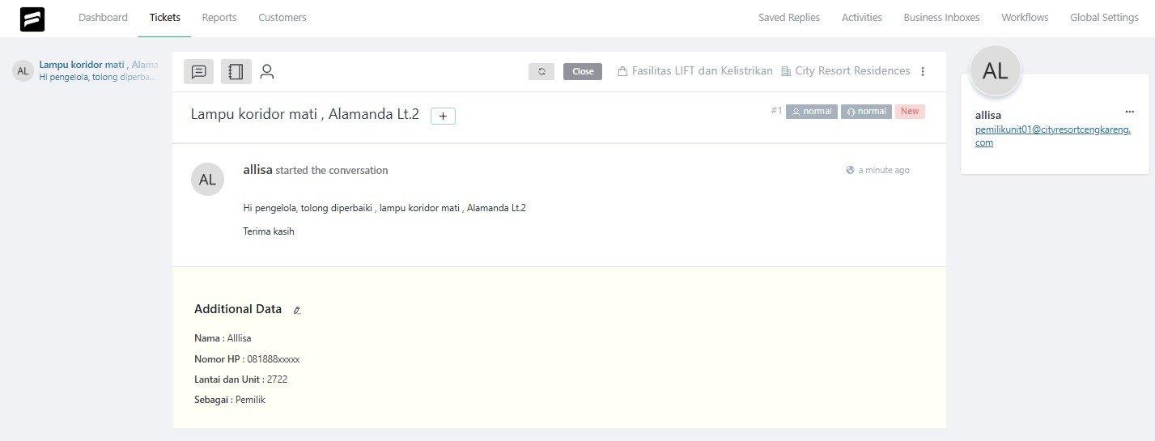Screen dimensions: 1155x441
Task: Go to the Dashboard tab
Action: pyautogui.click(x=103, y=18)
